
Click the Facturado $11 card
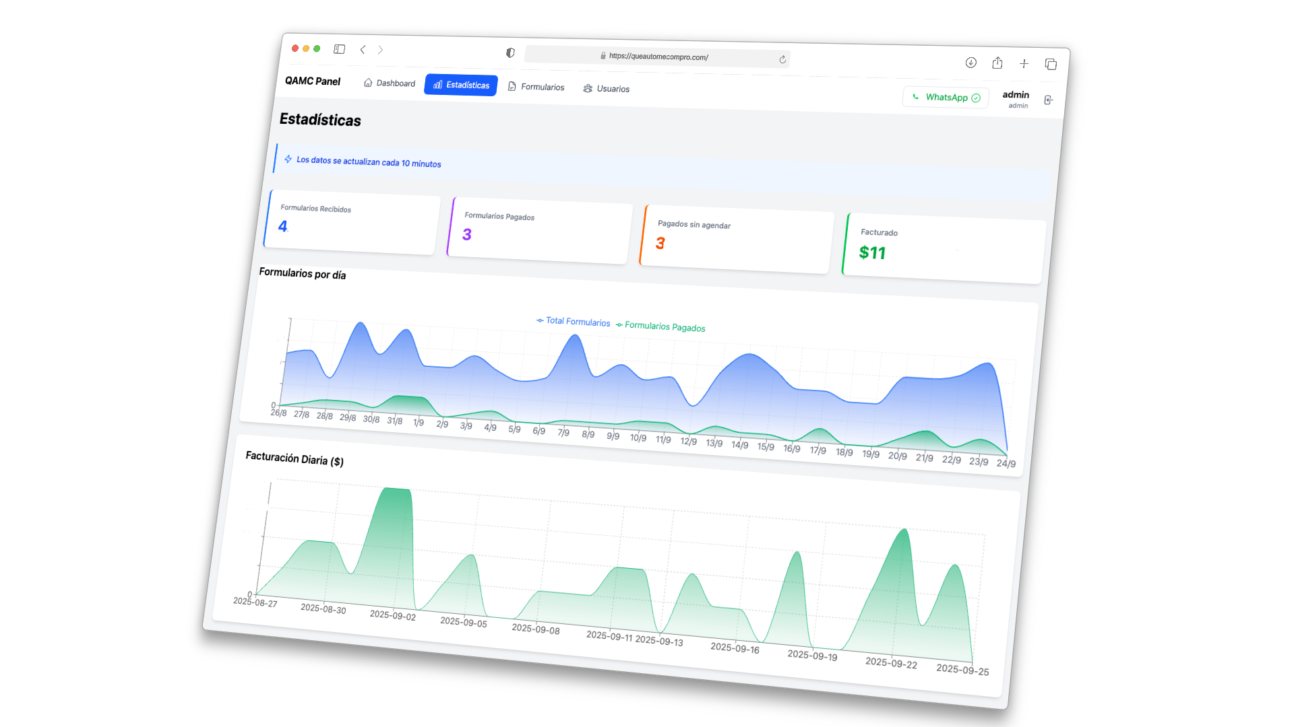coord(944,248)
